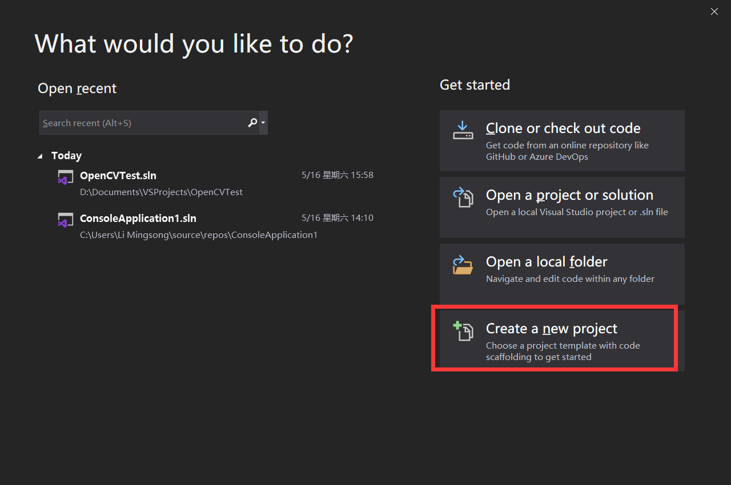Open the search filter dropdown arrow

point(262,123)
